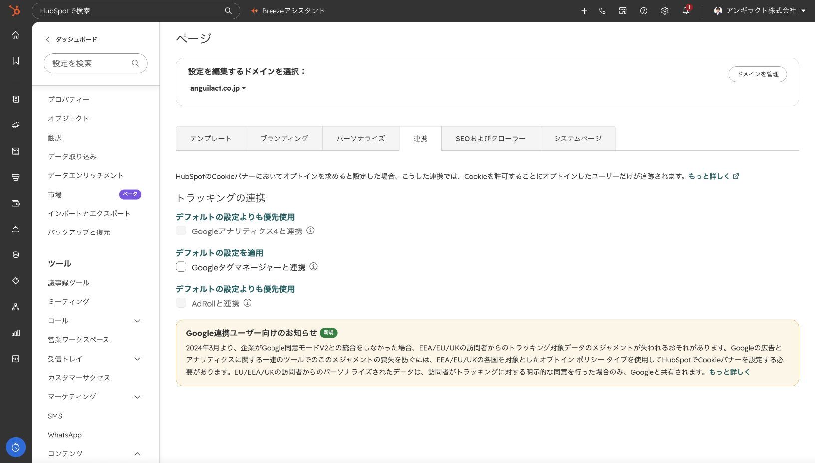Screen dimensions: 815x463
Task: Click the magnifier in 設定を検索 field
Action: [135, 63]
